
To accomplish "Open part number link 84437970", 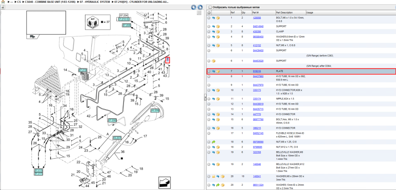I will 258,85.
